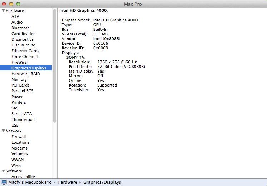Click the Mirror value Off
Screen dimensions: 267x186
(x=100, y=76)
